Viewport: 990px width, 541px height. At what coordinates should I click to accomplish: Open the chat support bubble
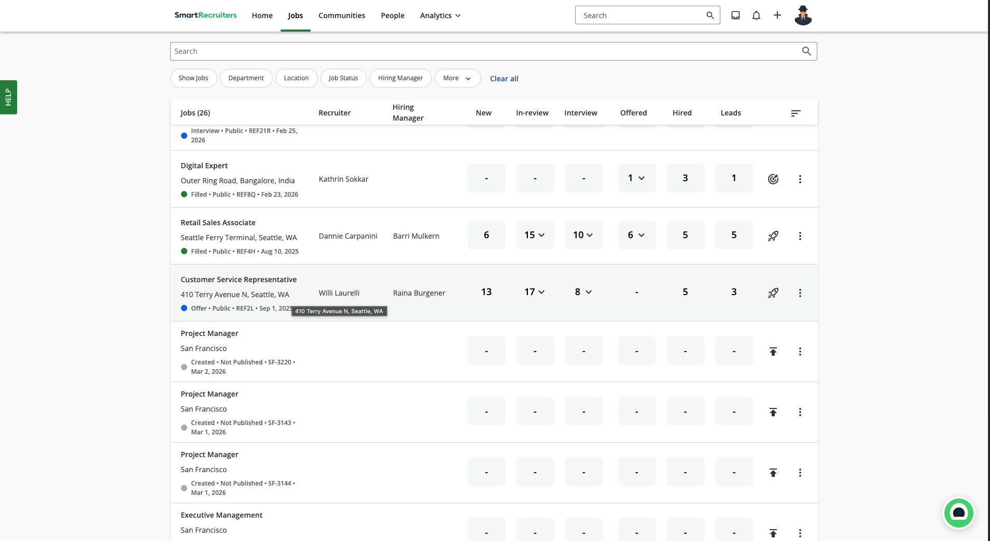point(958,513)
